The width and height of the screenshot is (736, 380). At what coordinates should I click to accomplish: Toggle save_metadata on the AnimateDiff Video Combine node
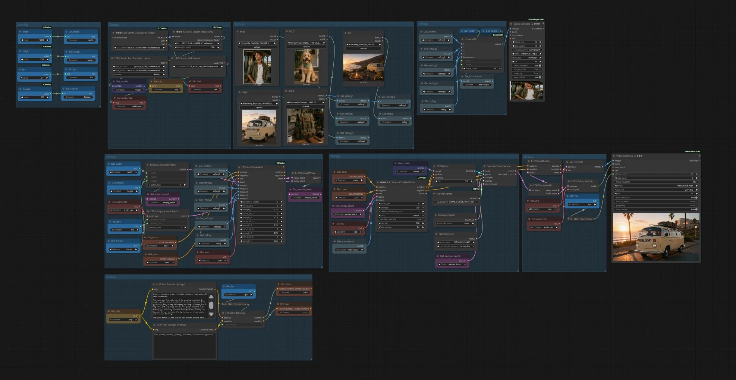click(527, 66)
